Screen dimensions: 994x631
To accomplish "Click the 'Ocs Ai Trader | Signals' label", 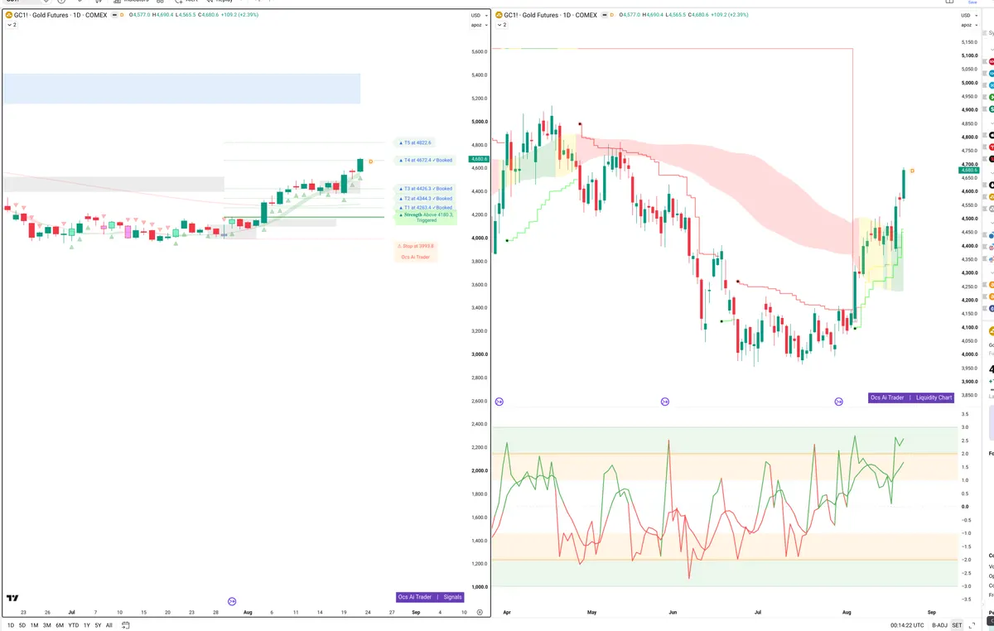I will [430, 597].
